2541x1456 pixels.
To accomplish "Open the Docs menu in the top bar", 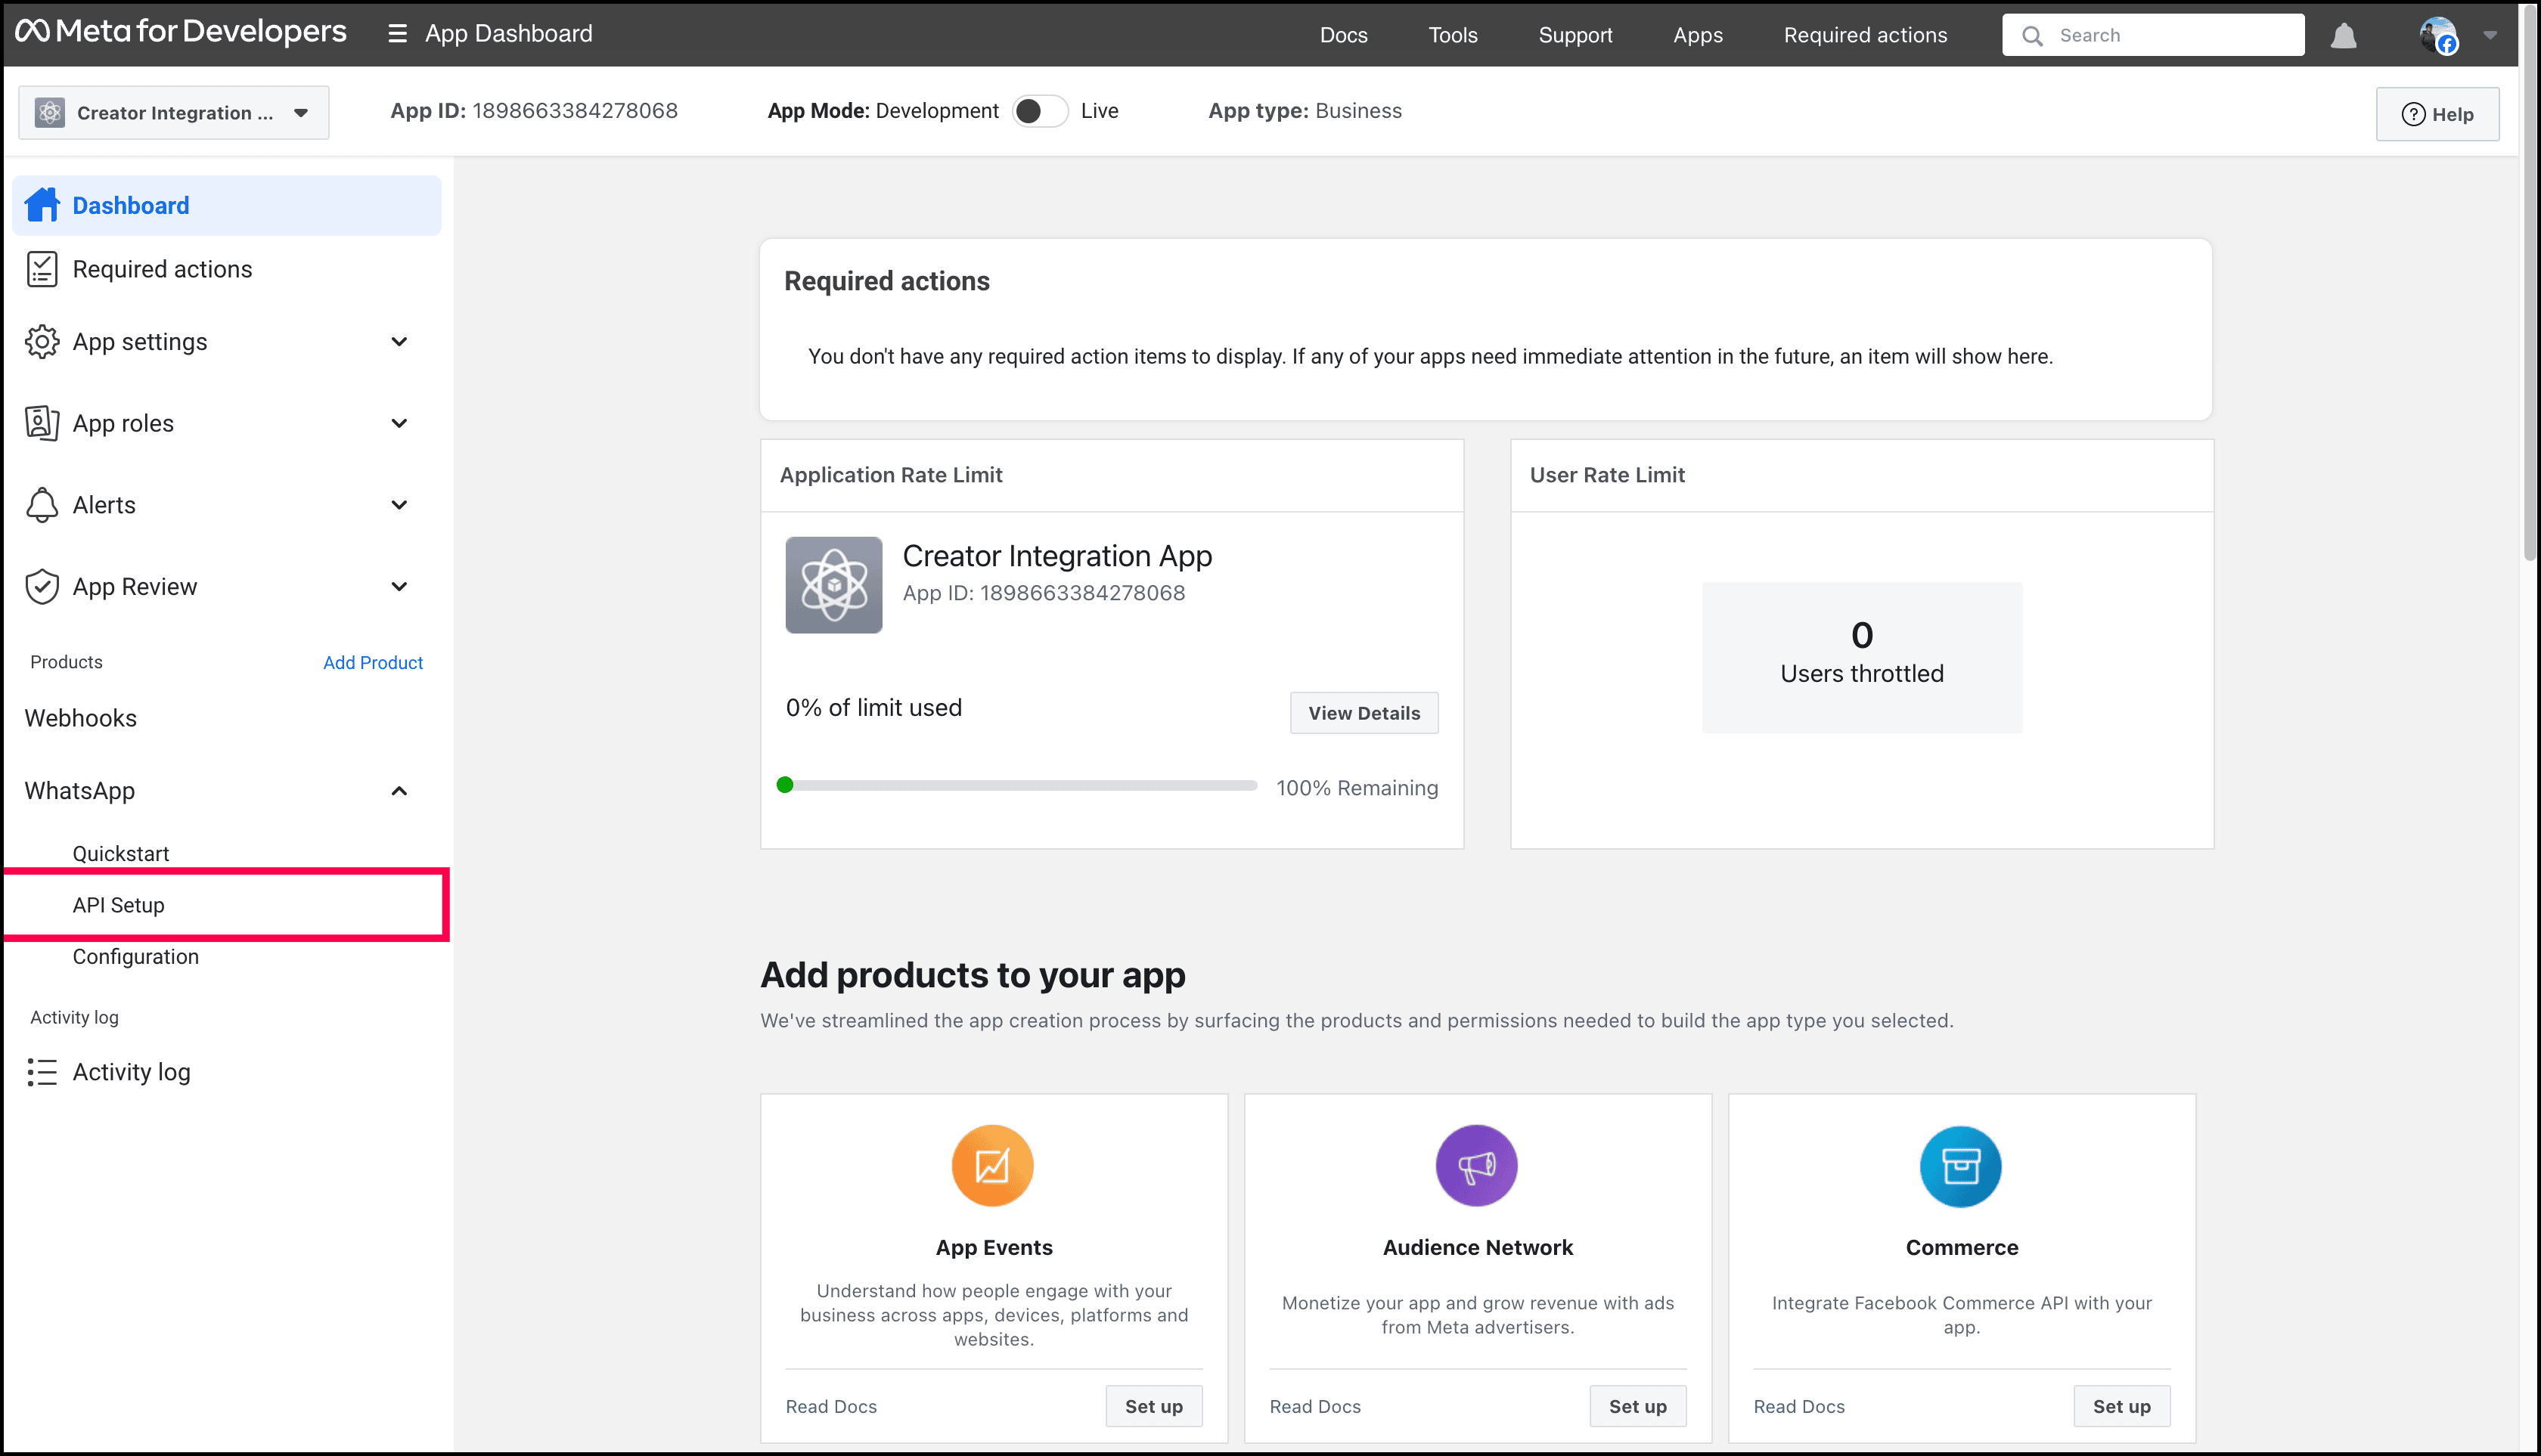I will [x=1342, y=35].
